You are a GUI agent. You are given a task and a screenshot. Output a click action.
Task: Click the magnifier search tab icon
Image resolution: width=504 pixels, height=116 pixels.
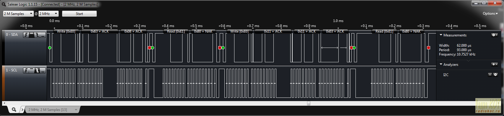coord(14,110)
